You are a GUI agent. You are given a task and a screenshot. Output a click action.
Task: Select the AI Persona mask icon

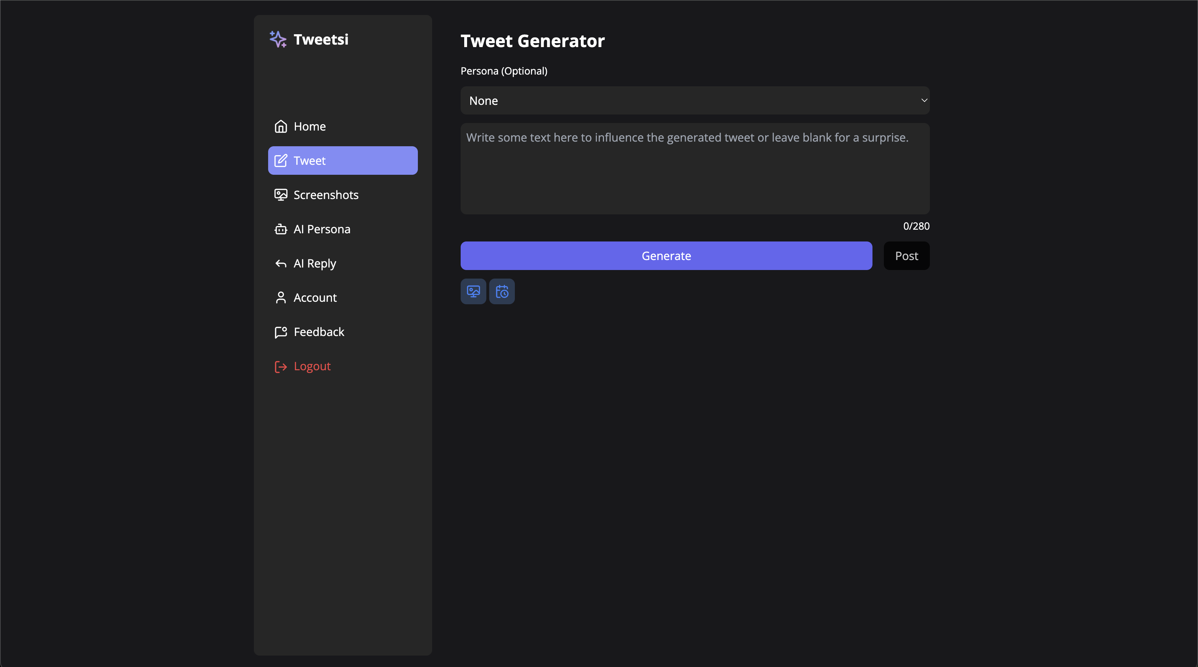coord(281,229)
